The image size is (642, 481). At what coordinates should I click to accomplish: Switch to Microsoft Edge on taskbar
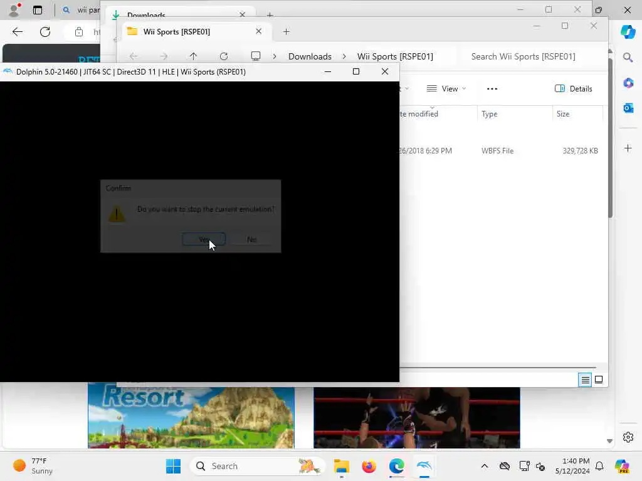pyautogui.click(x=396, y=466)
